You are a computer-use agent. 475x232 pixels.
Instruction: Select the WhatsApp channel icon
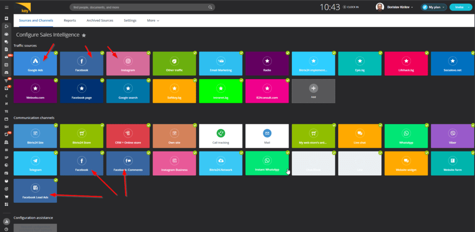406,133
